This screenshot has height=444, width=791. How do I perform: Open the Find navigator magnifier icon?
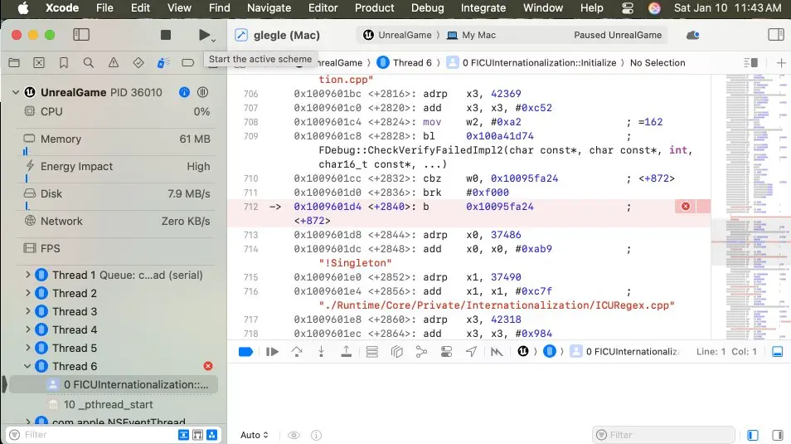click(x=88, y=63)
